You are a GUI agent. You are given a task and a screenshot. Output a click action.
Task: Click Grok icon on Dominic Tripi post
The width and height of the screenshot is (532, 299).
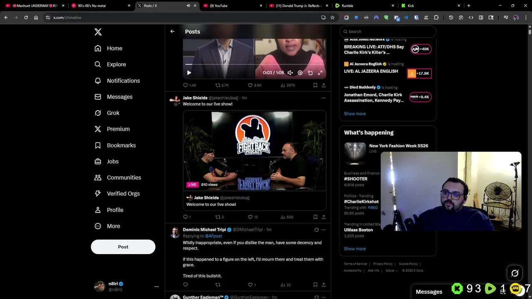(x=316, y=230)
